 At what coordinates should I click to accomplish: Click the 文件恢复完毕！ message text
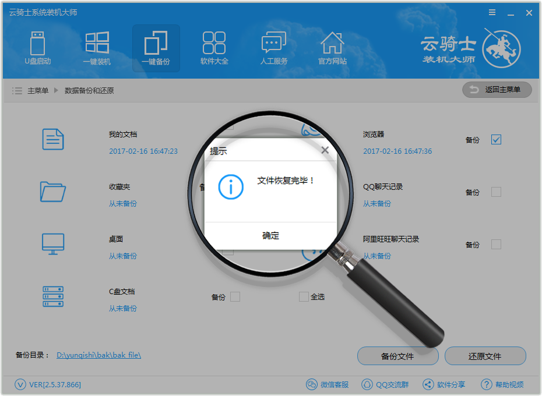[x=286, y=181]
